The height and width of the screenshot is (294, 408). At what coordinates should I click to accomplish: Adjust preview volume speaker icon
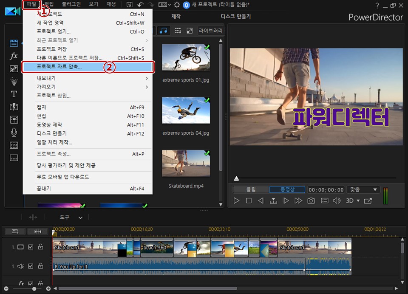point(337,201)
